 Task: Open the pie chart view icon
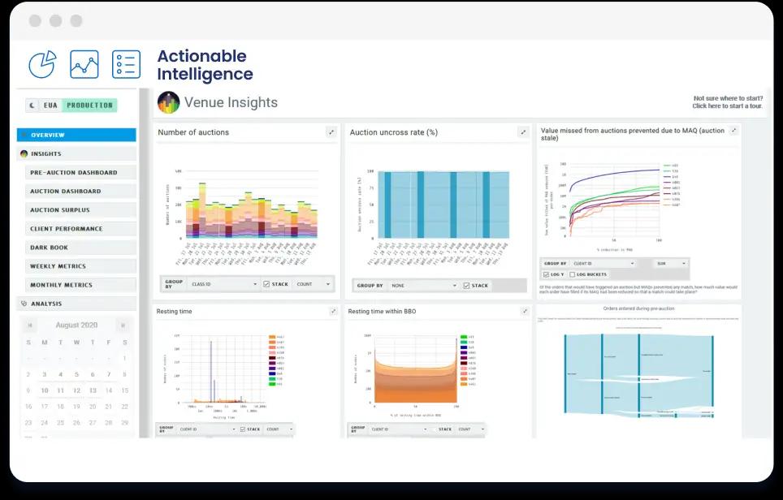[x=41, y=65]
